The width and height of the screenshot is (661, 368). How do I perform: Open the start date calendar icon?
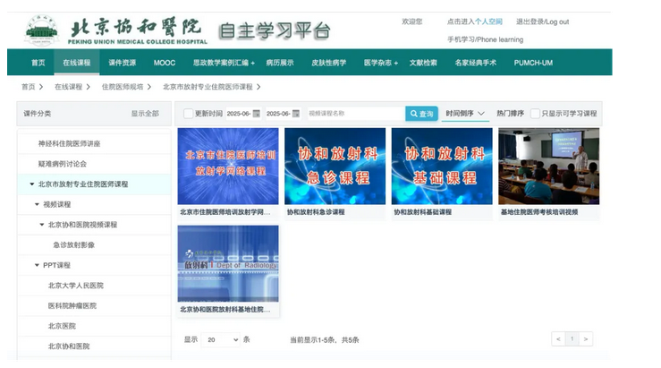pyautogui.click(x=257, y=114)
